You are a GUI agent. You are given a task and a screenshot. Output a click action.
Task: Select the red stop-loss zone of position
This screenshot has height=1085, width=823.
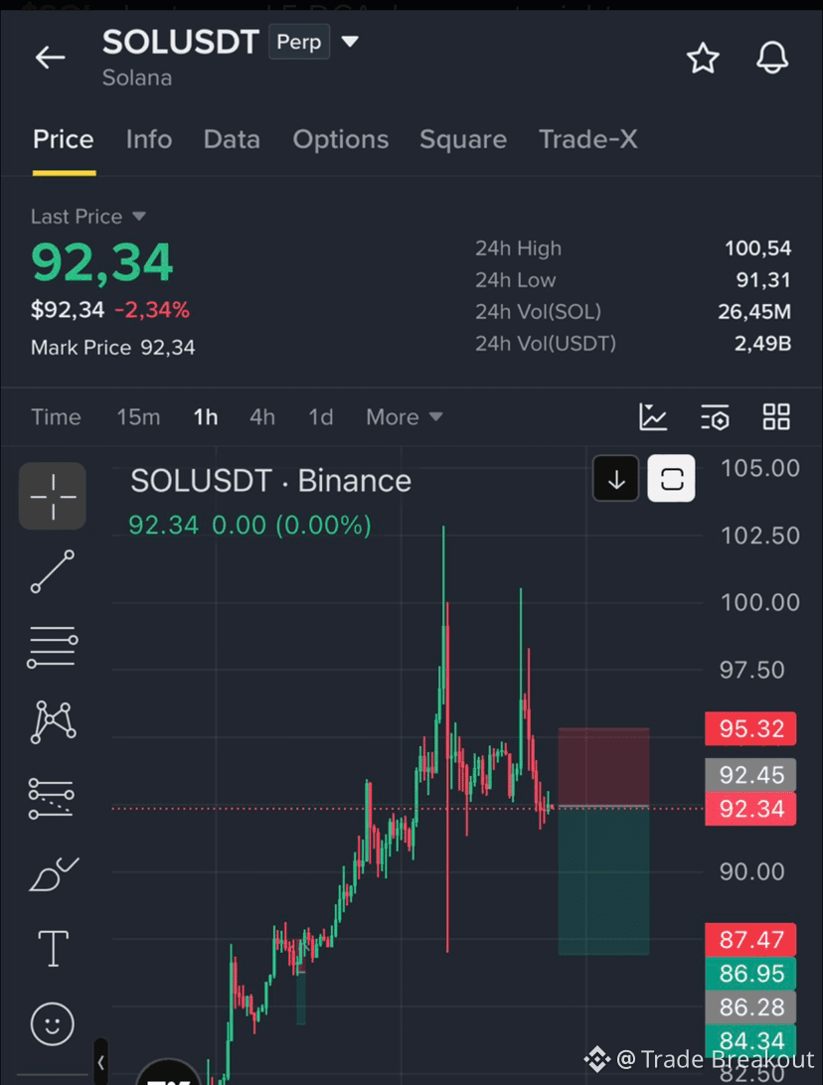(603, 767)
